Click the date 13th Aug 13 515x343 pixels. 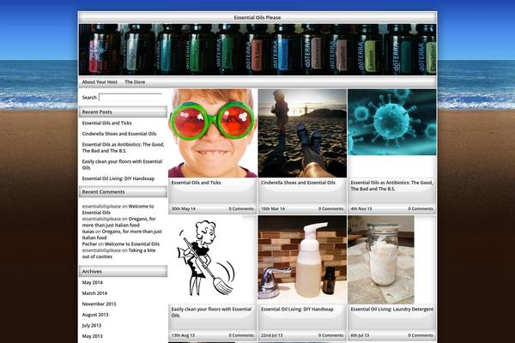183,335
